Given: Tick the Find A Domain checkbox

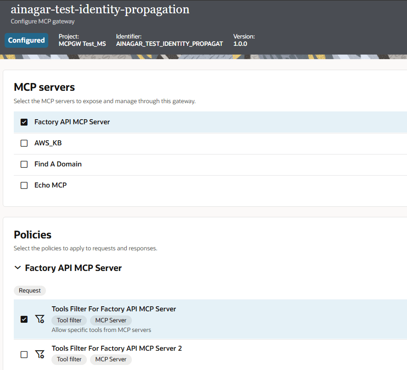Looking at the screenshot, I should pyautogui.click(x=24, y=164).
